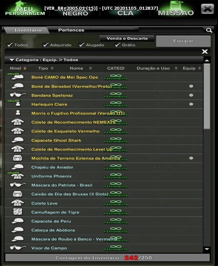Select Visor de Campo item name

49,248
